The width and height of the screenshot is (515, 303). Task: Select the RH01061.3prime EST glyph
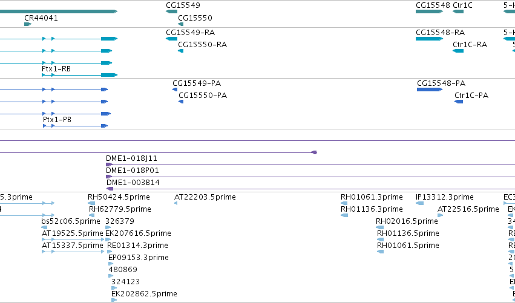pyautogui.click(x=344, y=203)
